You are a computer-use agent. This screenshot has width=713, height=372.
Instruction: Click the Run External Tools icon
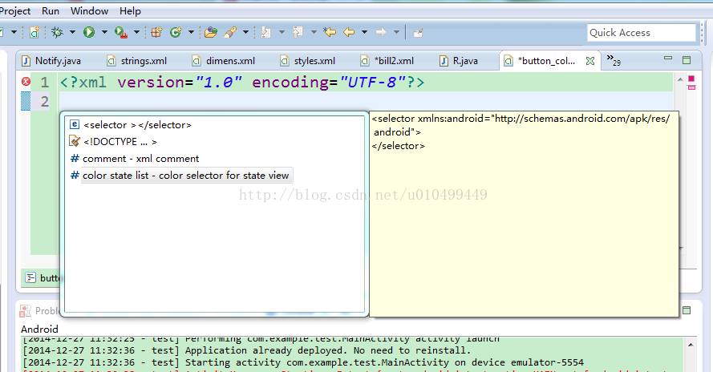point(120,32)
